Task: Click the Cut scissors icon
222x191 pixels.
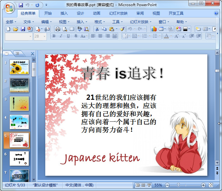Action: (97, 29)
